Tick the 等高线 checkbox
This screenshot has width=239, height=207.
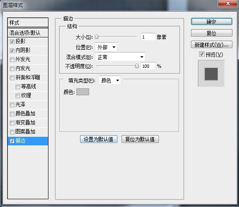coord(18,87)
